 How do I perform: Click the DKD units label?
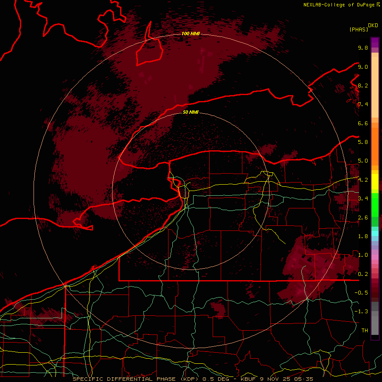(373, 25)
